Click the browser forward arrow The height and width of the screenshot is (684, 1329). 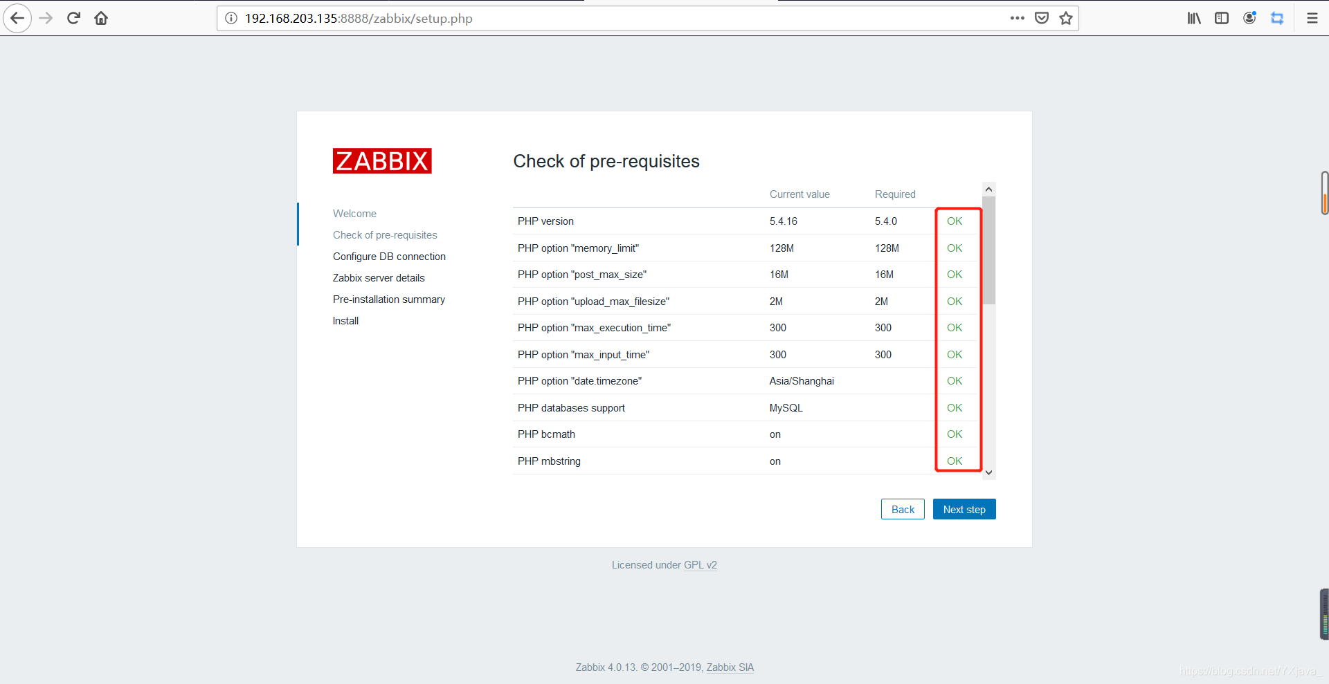46,18
